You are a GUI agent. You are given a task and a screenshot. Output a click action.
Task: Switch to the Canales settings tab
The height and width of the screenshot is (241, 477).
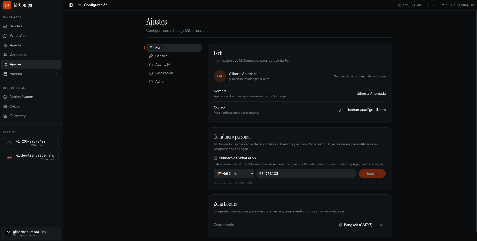[x=174, y=56]
